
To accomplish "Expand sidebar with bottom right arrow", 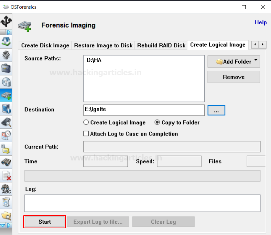I will click(x=9, y=225).
